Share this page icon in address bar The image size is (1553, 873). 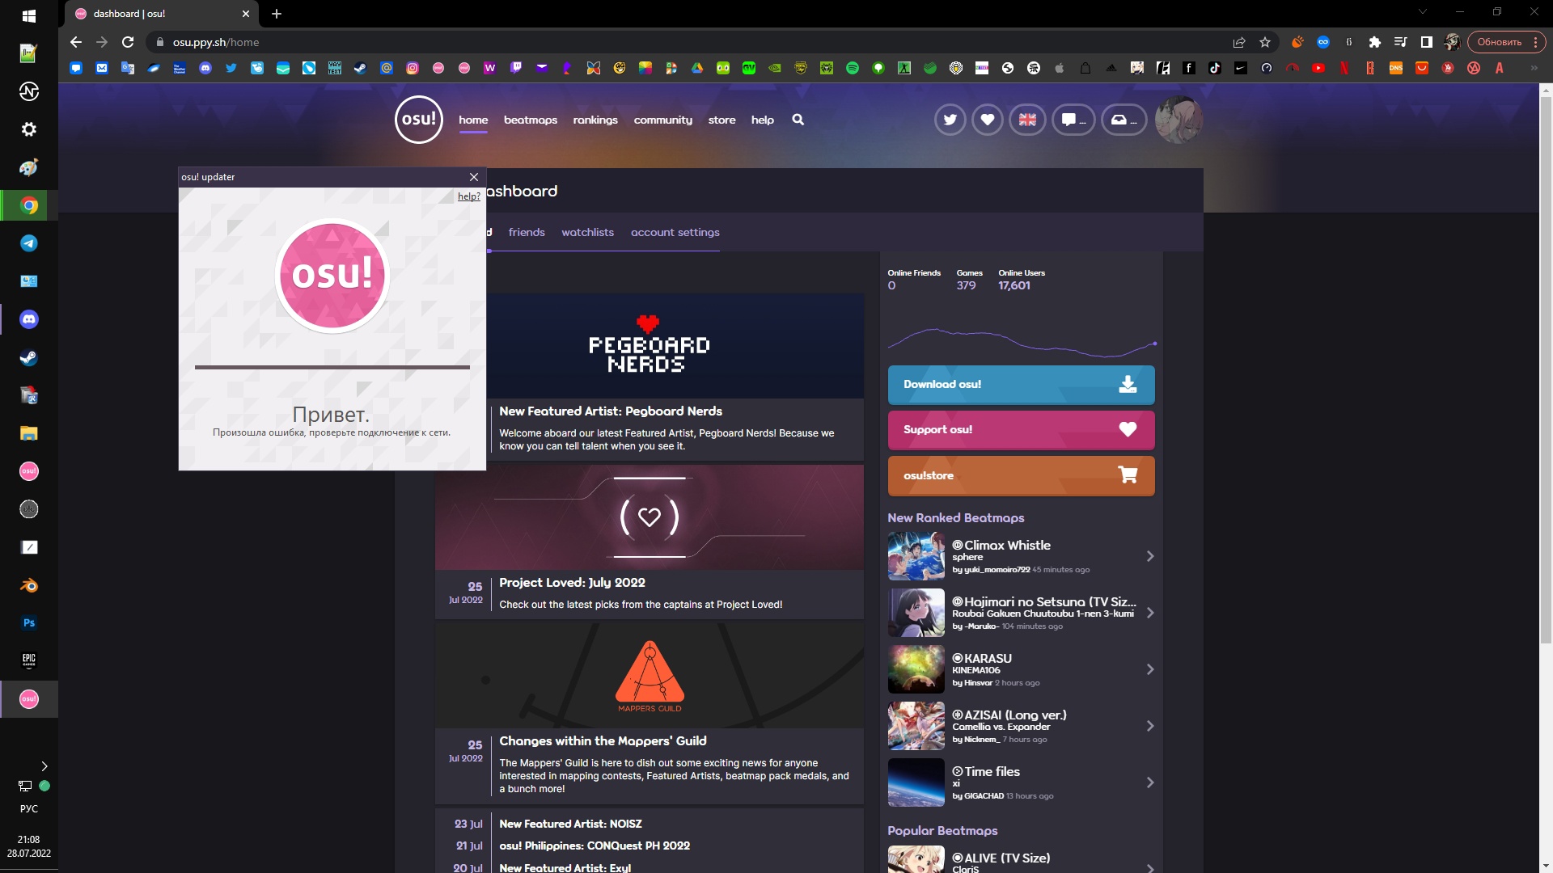pyautogui.click(x=1239, y=42)
